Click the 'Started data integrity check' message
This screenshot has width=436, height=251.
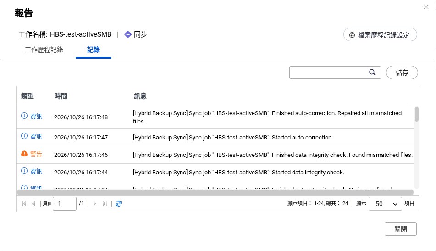tap(238, 172)
